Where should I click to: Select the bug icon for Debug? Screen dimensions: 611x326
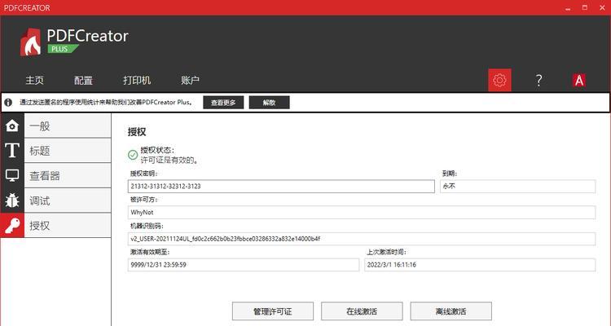pyautogui.click(x=12, y=200)
